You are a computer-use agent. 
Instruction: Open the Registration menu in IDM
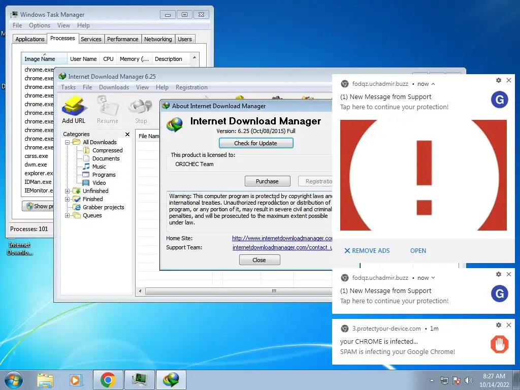pyautogui.click(x=191, y=87)
